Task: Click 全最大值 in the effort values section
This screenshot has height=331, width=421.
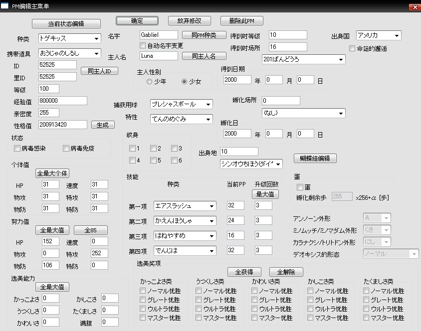Action: pos(52,230)
